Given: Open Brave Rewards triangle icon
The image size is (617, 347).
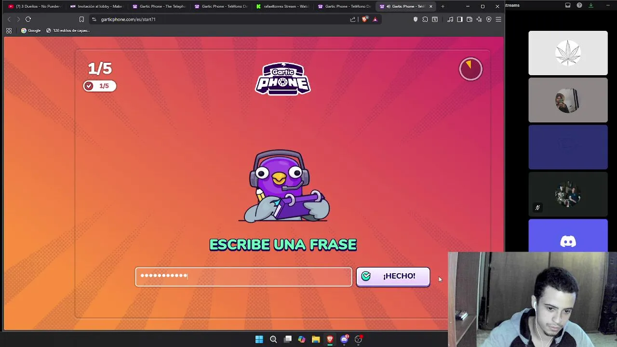Looking at the screenshot, I should click(375, 19).
